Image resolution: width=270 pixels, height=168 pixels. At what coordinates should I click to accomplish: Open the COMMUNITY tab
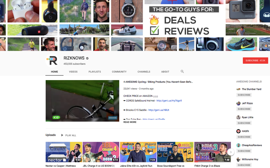[119, 72]
